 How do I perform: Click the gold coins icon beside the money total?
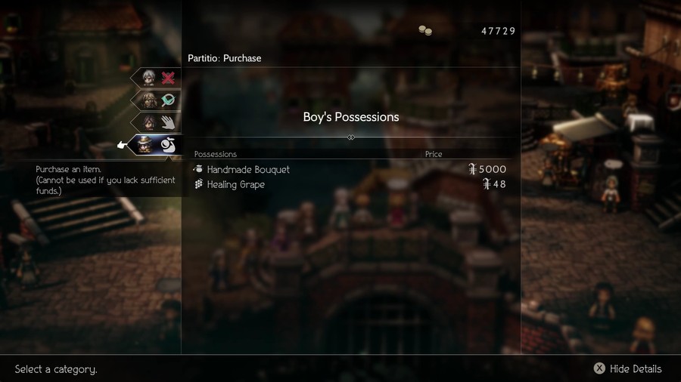coord(425,30)
